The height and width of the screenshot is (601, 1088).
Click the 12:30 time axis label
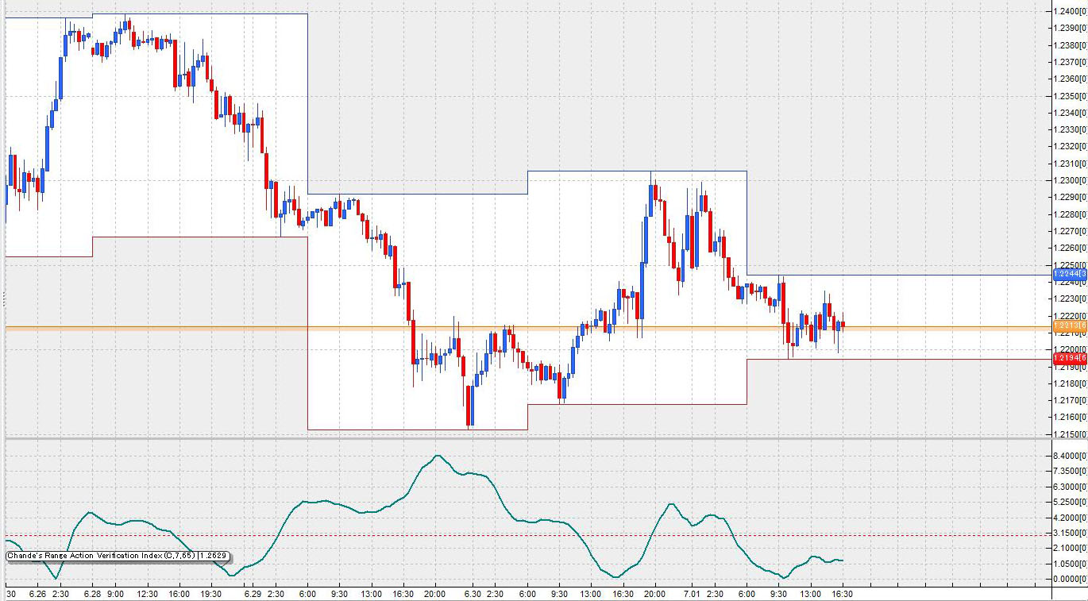tap(148, 594)
